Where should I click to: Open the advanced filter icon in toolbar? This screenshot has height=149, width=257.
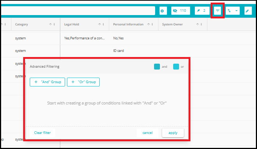(218, 11)
